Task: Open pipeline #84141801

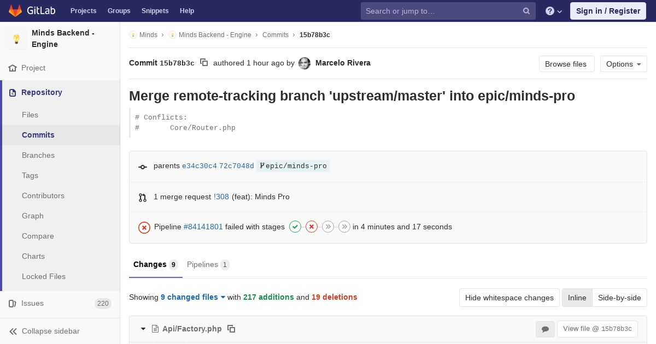Action: [x=203, y=227]
